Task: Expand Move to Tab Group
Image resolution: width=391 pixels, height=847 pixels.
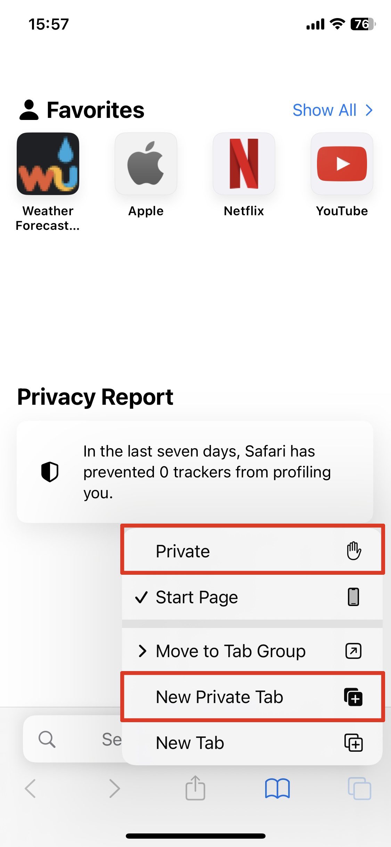Action: [253, 651]
